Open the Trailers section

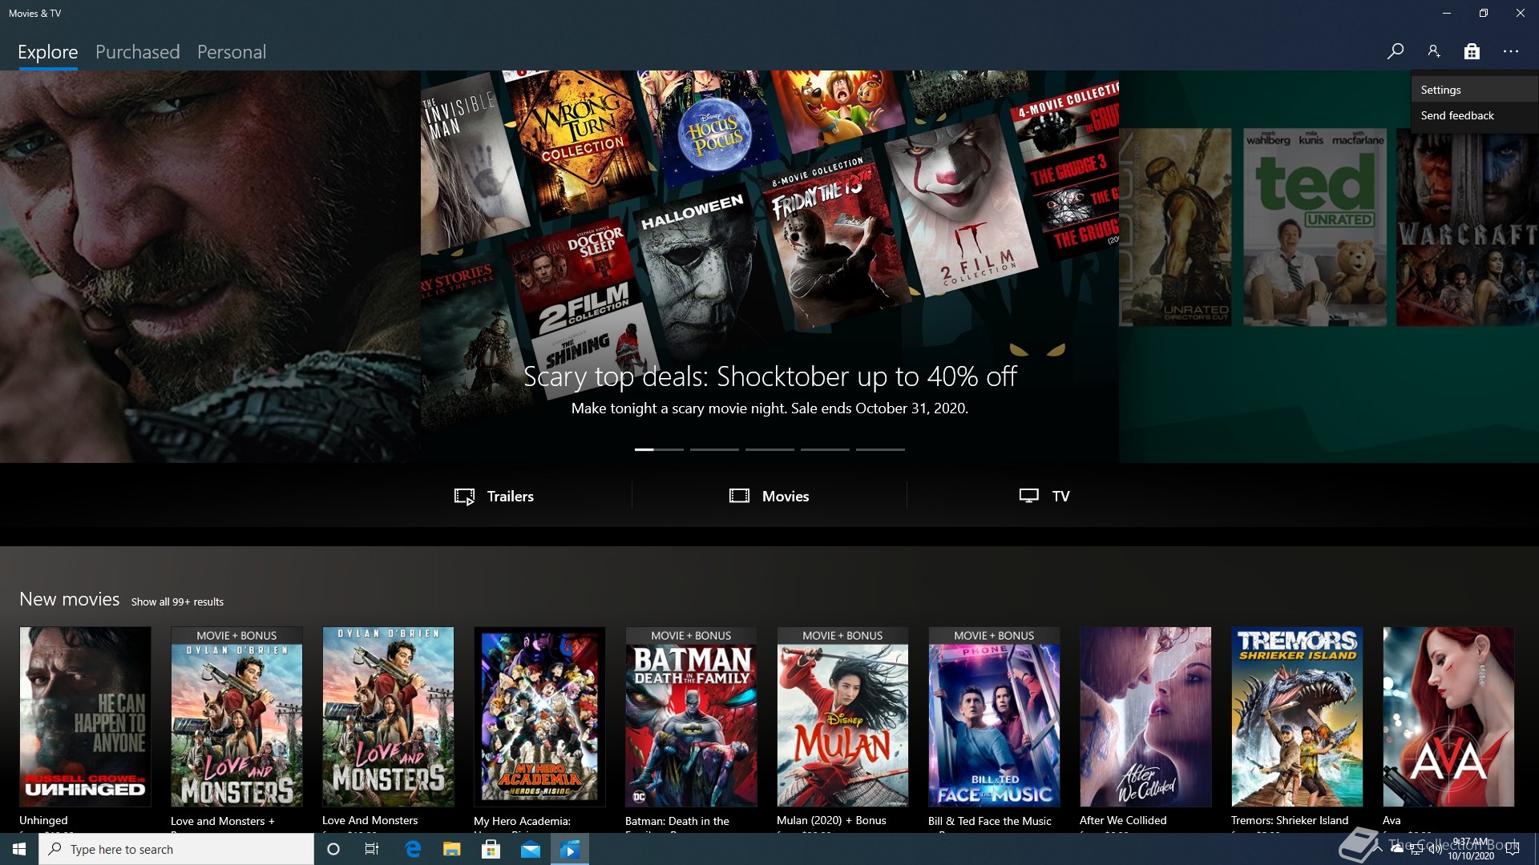tap(494, 496)
